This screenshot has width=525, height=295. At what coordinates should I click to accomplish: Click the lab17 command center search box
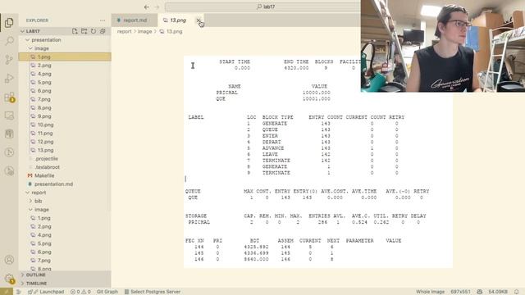pyautogui.click(x=266, y=7)
